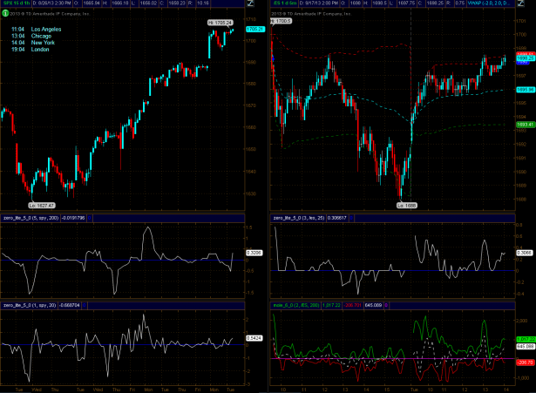Click the Lo: 1688 bubble on /ES chart
536x393 pixels.
407,206
